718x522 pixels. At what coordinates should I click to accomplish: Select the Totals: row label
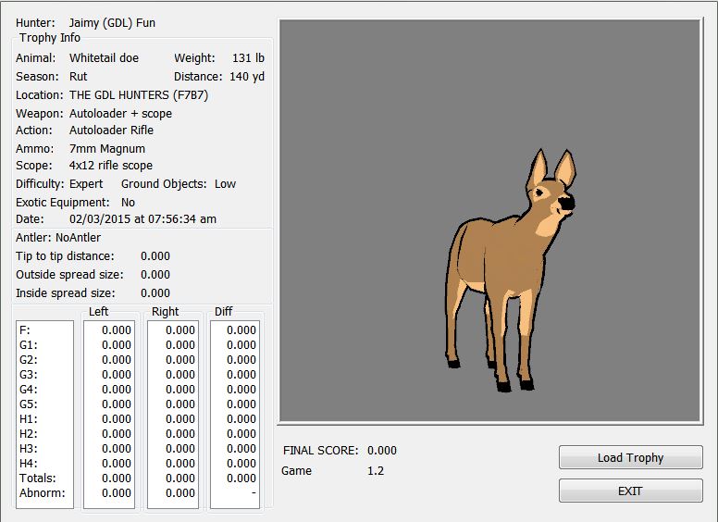coord(38,478)
